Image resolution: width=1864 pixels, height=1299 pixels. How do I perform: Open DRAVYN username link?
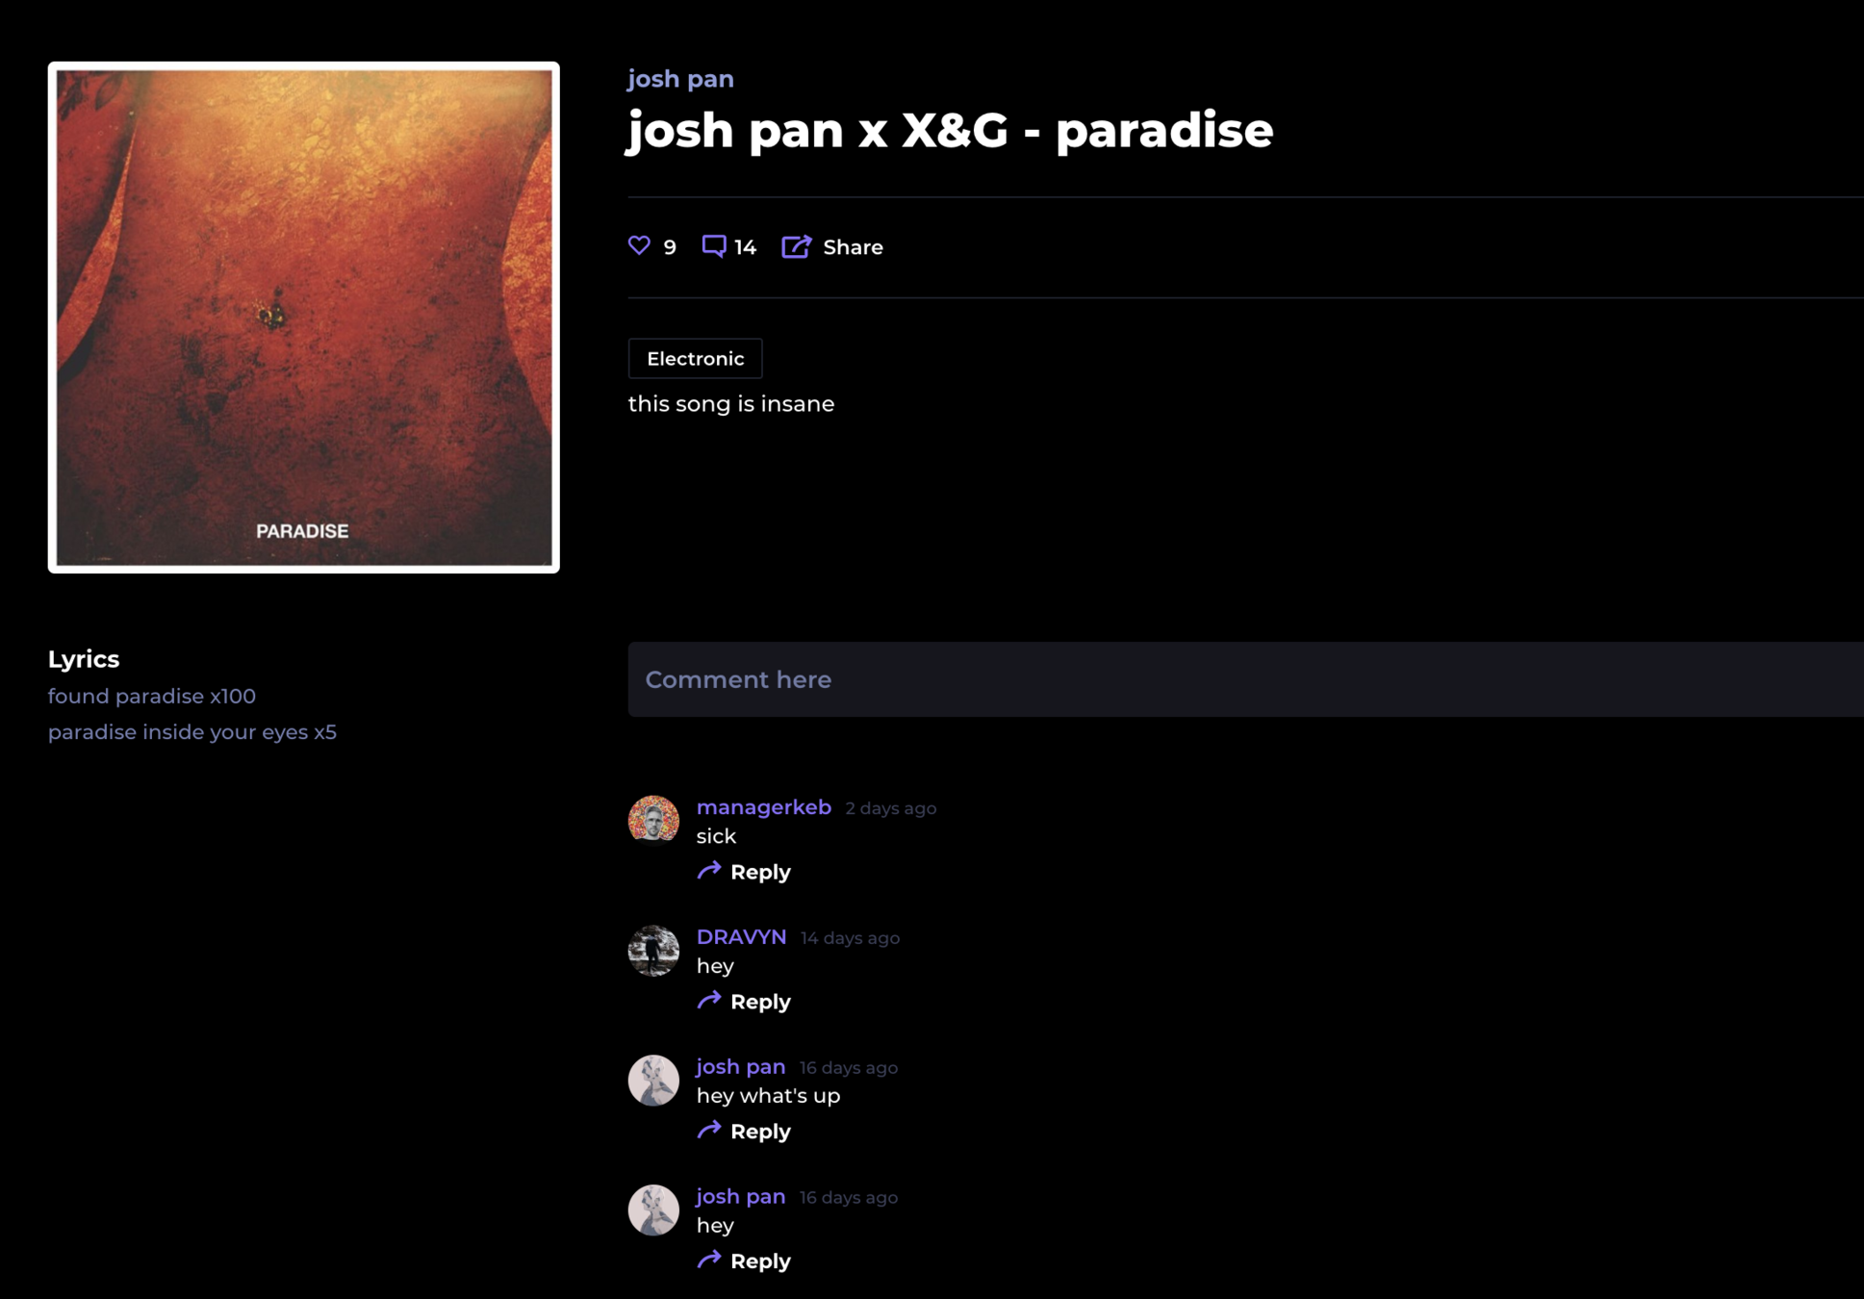[x=741, y=937]
